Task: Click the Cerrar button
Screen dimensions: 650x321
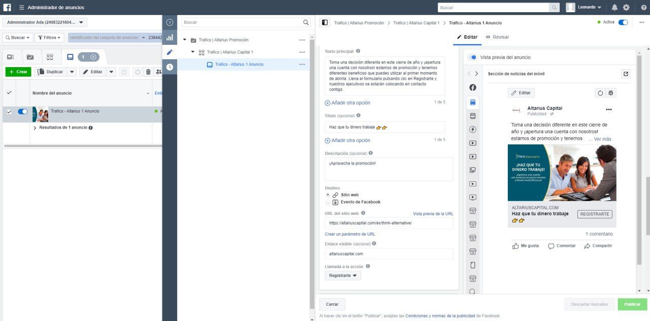Action: pyautogui.click(x=332, y=304)
